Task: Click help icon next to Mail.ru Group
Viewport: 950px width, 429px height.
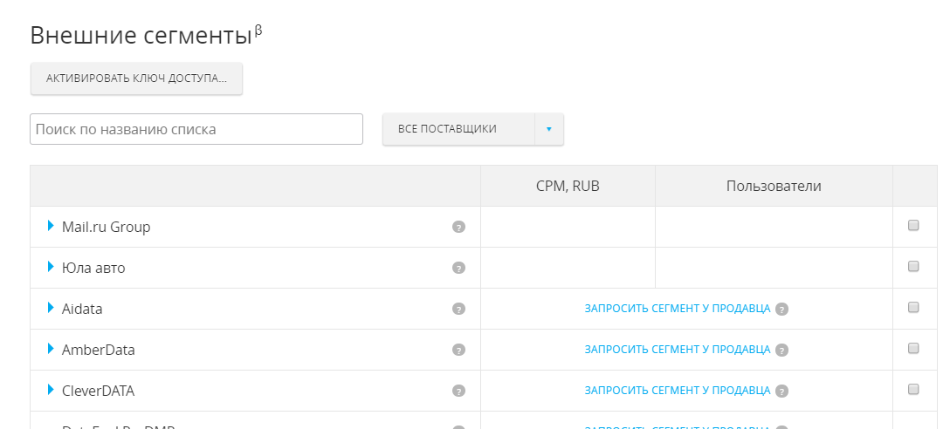Action: [x=458, y=227]
